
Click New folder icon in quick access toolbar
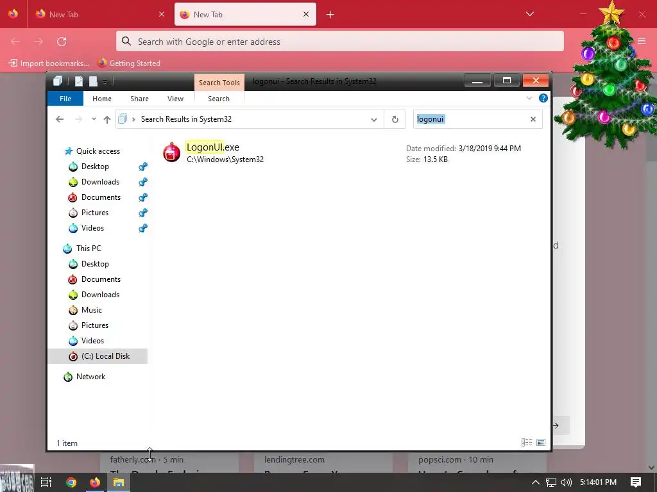coord(93,81)
